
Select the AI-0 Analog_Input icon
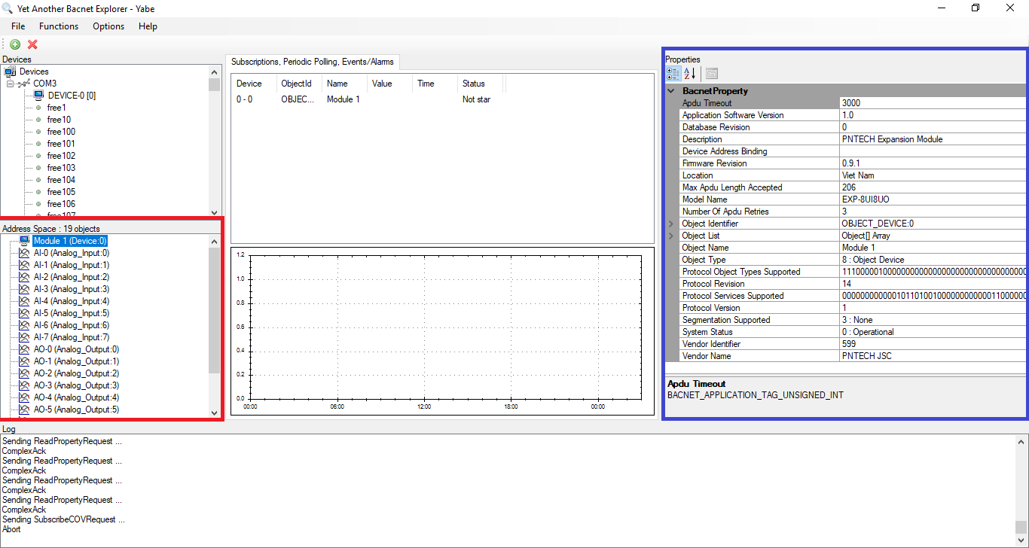point(23,253)
